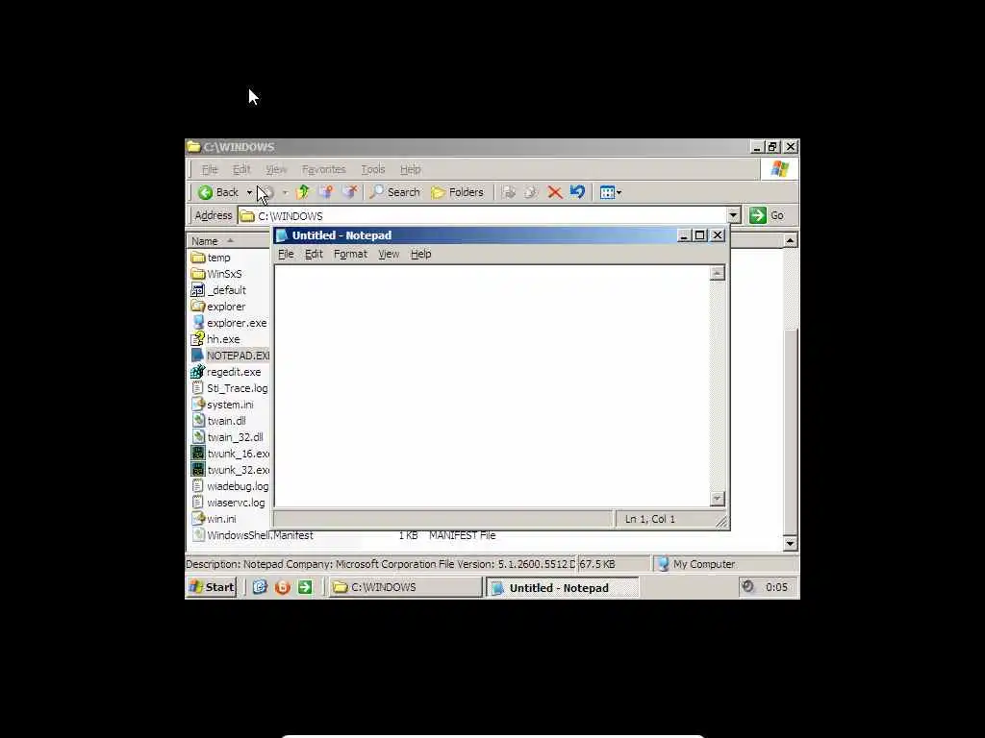The width and height of the screenshot is (985, 738).
Task: Open Explorer's Tools menu
Action: [372, 169]
